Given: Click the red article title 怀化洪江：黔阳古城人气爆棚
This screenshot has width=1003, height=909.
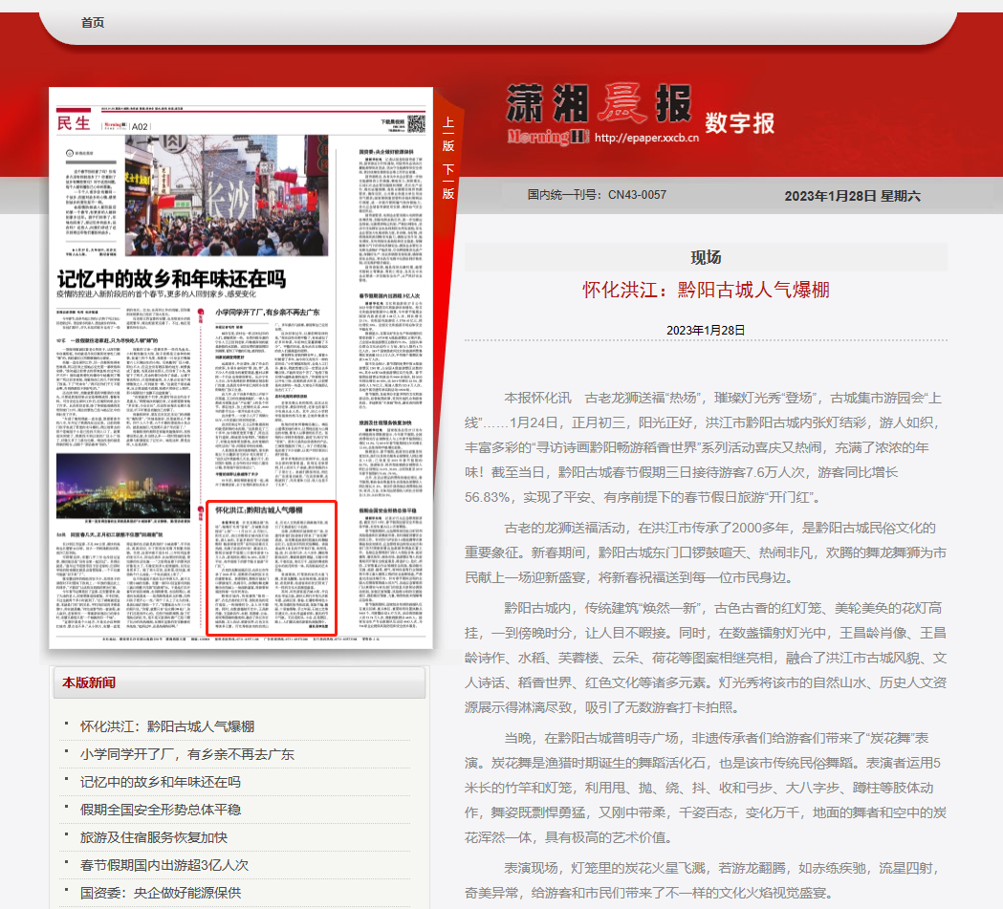Looking at the screenshot, I should pyautogui.click(x=706, y=290).
